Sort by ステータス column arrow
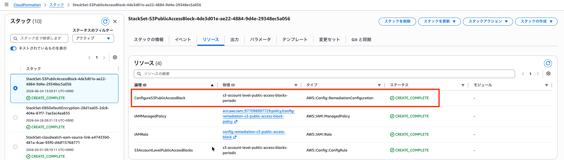 [x=463, y=85]
